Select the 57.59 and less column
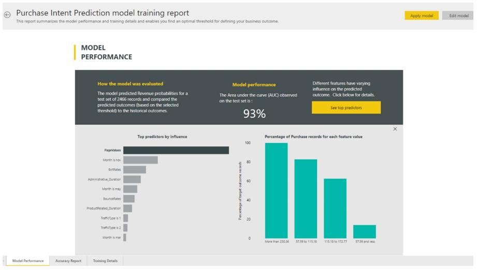Image resolution: width=477 pixels, height=270 pixels. point(365,231)
